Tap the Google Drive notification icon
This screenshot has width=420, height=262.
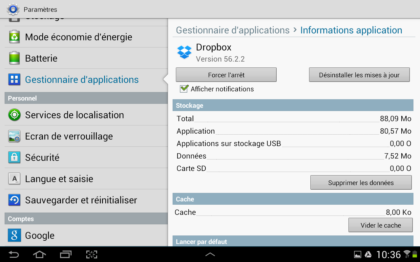368,254
